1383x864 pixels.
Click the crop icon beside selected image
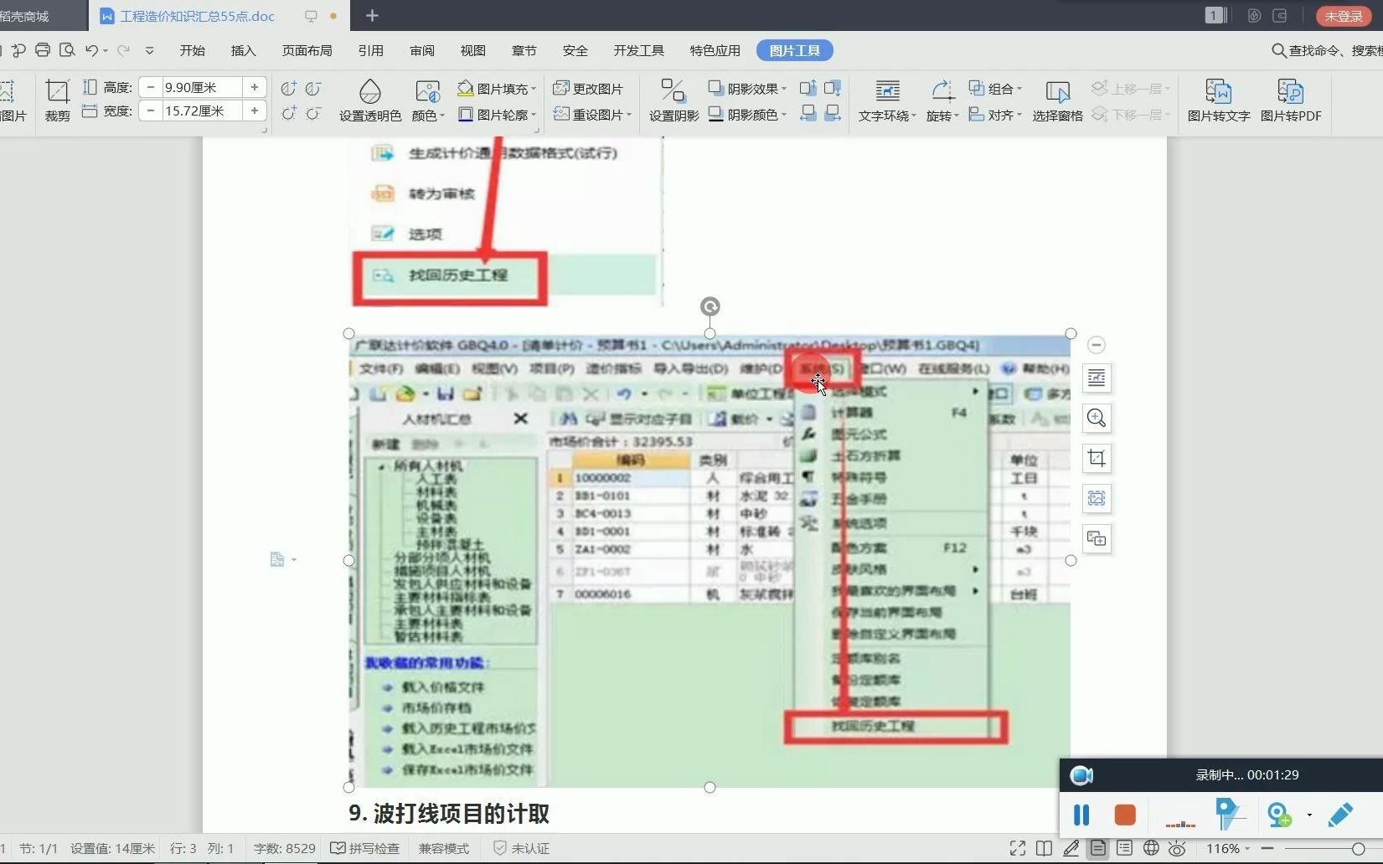pyautogui.click(x=1097, y=458)
